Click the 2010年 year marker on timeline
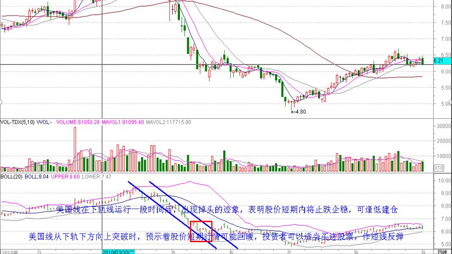452x254 pixels. click(9, 252)
